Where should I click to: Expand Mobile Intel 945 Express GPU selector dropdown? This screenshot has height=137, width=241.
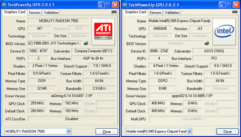click(x=189, y=131)
